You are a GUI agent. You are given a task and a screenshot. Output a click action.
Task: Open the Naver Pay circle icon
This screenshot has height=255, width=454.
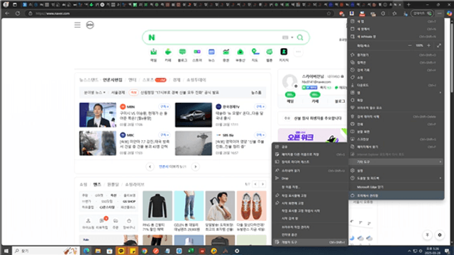[x=90, y=25]
